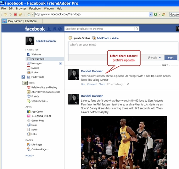The width and height of the screenshot is (179, 169).
Task: Open Notes in Apps
Action: 34,129
